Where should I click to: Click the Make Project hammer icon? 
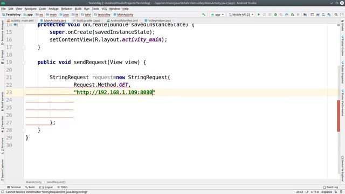(x=204, y=15)
